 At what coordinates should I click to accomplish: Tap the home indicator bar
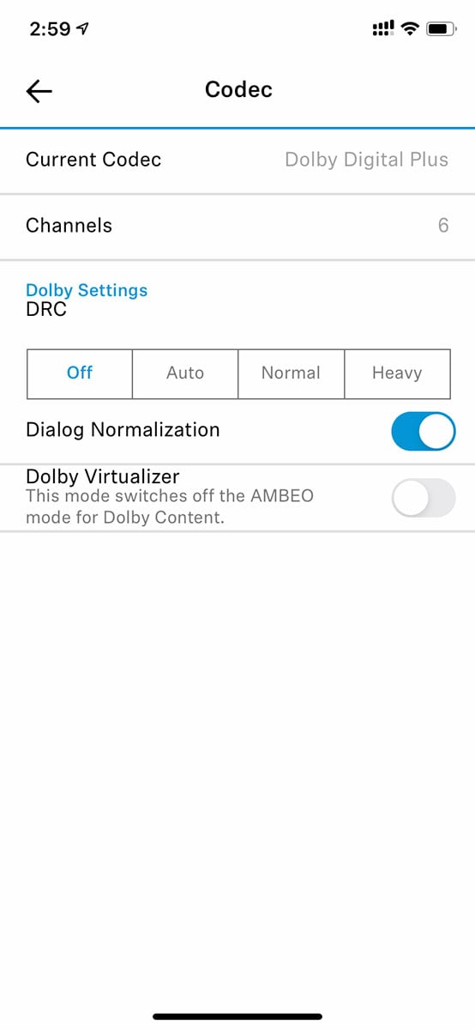tap(237, 1016)
